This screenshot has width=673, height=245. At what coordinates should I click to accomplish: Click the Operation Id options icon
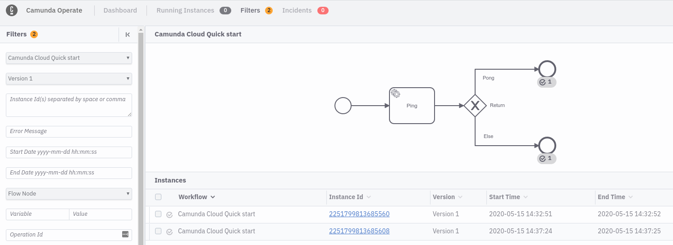tap(125, 234)
